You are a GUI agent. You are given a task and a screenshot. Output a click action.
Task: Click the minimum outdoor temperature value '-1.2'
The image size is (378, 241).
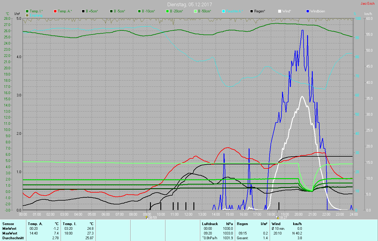tap(56, 229)
